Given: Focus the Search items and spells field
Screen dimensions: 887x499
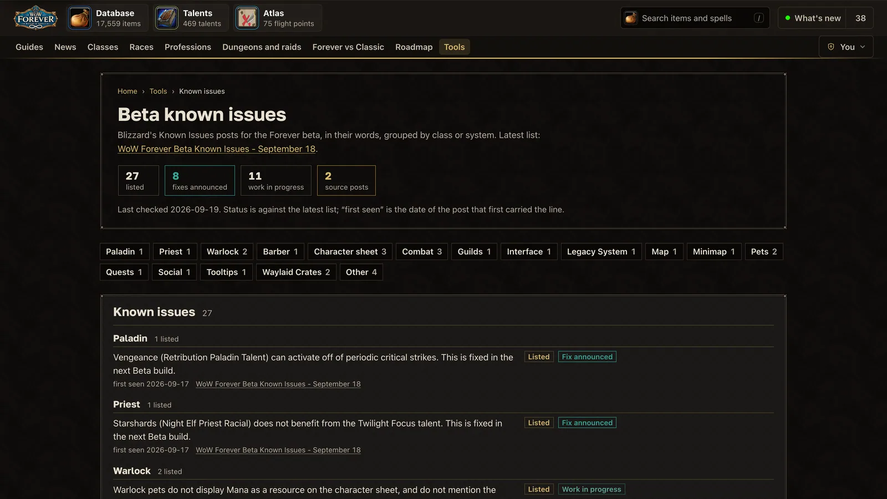Looking at the screenshot, I should click(x=695, y=18).
